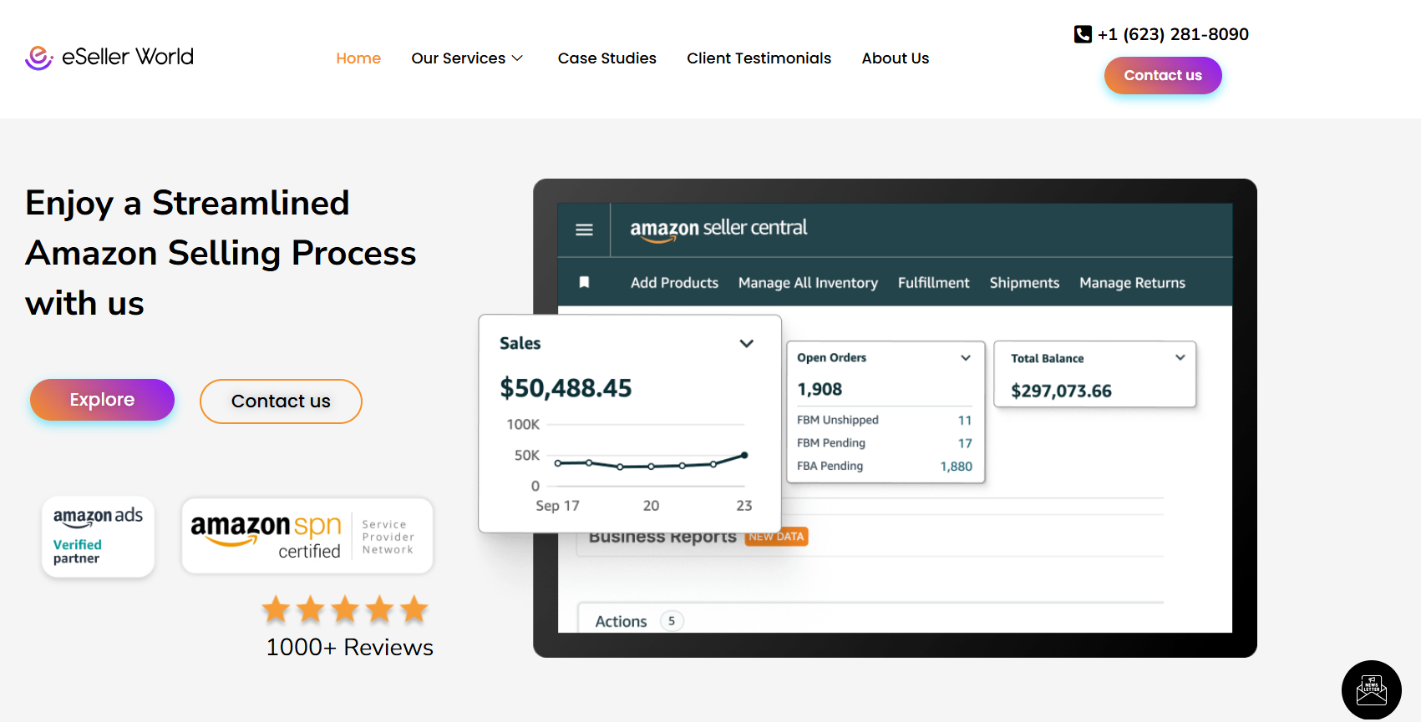
Task: Open the newsletter envelope icon
Action: pyautogui.click(x=1371, y=689)
